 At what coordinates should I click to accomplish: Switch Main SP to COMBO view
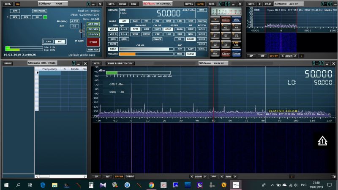point(130,176)
